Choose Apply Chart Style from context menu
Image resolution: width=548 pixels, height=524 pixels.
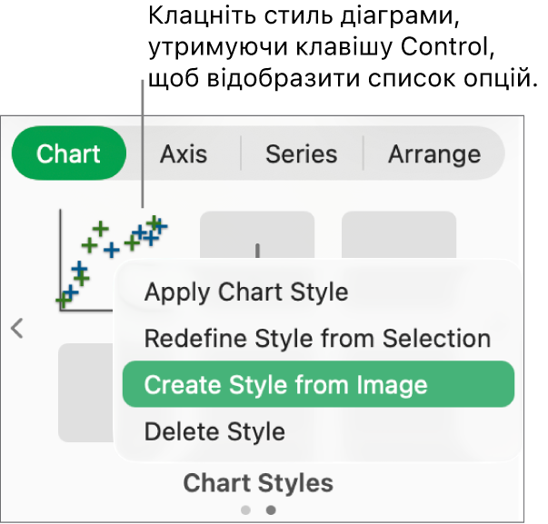(x=246, y=292)
